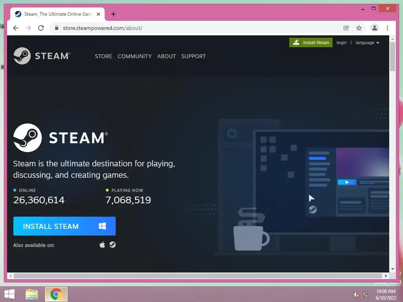403x302 pixels.
Task: Click the login link
Action: click(341, 42)
